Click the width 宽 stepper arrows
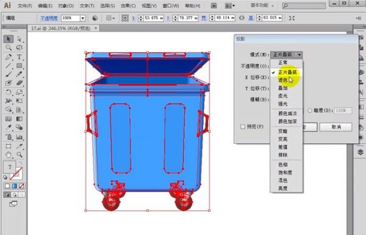The height and width of the screenshot is (235, 366). pyautogui.click(x=212, y=18)
